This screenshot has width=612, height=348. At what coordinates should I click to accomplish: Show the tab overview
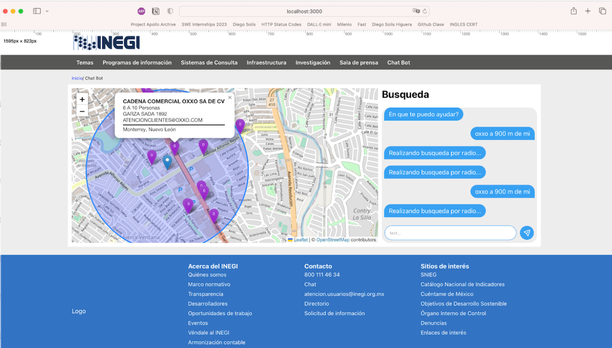[x=602, y=11]
